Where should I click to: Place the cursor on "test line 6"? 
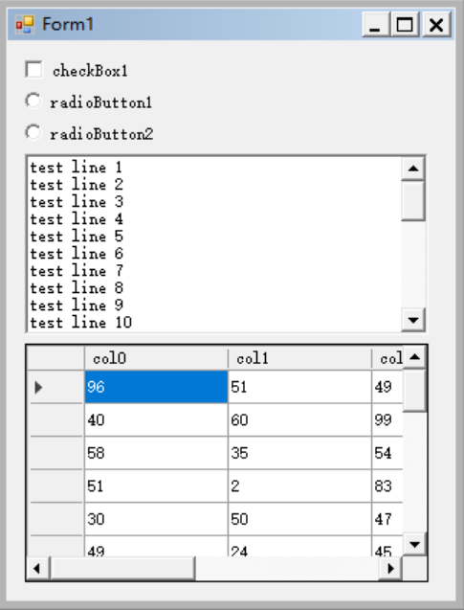pyautogui.click(x=77, y=254)
